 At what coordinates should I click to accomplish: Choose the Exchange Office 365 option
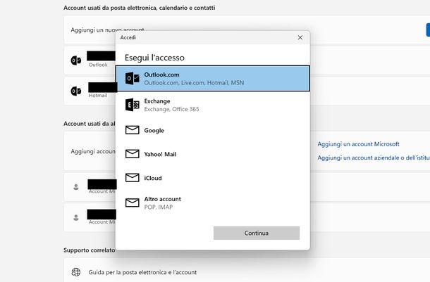coord(213,105)
